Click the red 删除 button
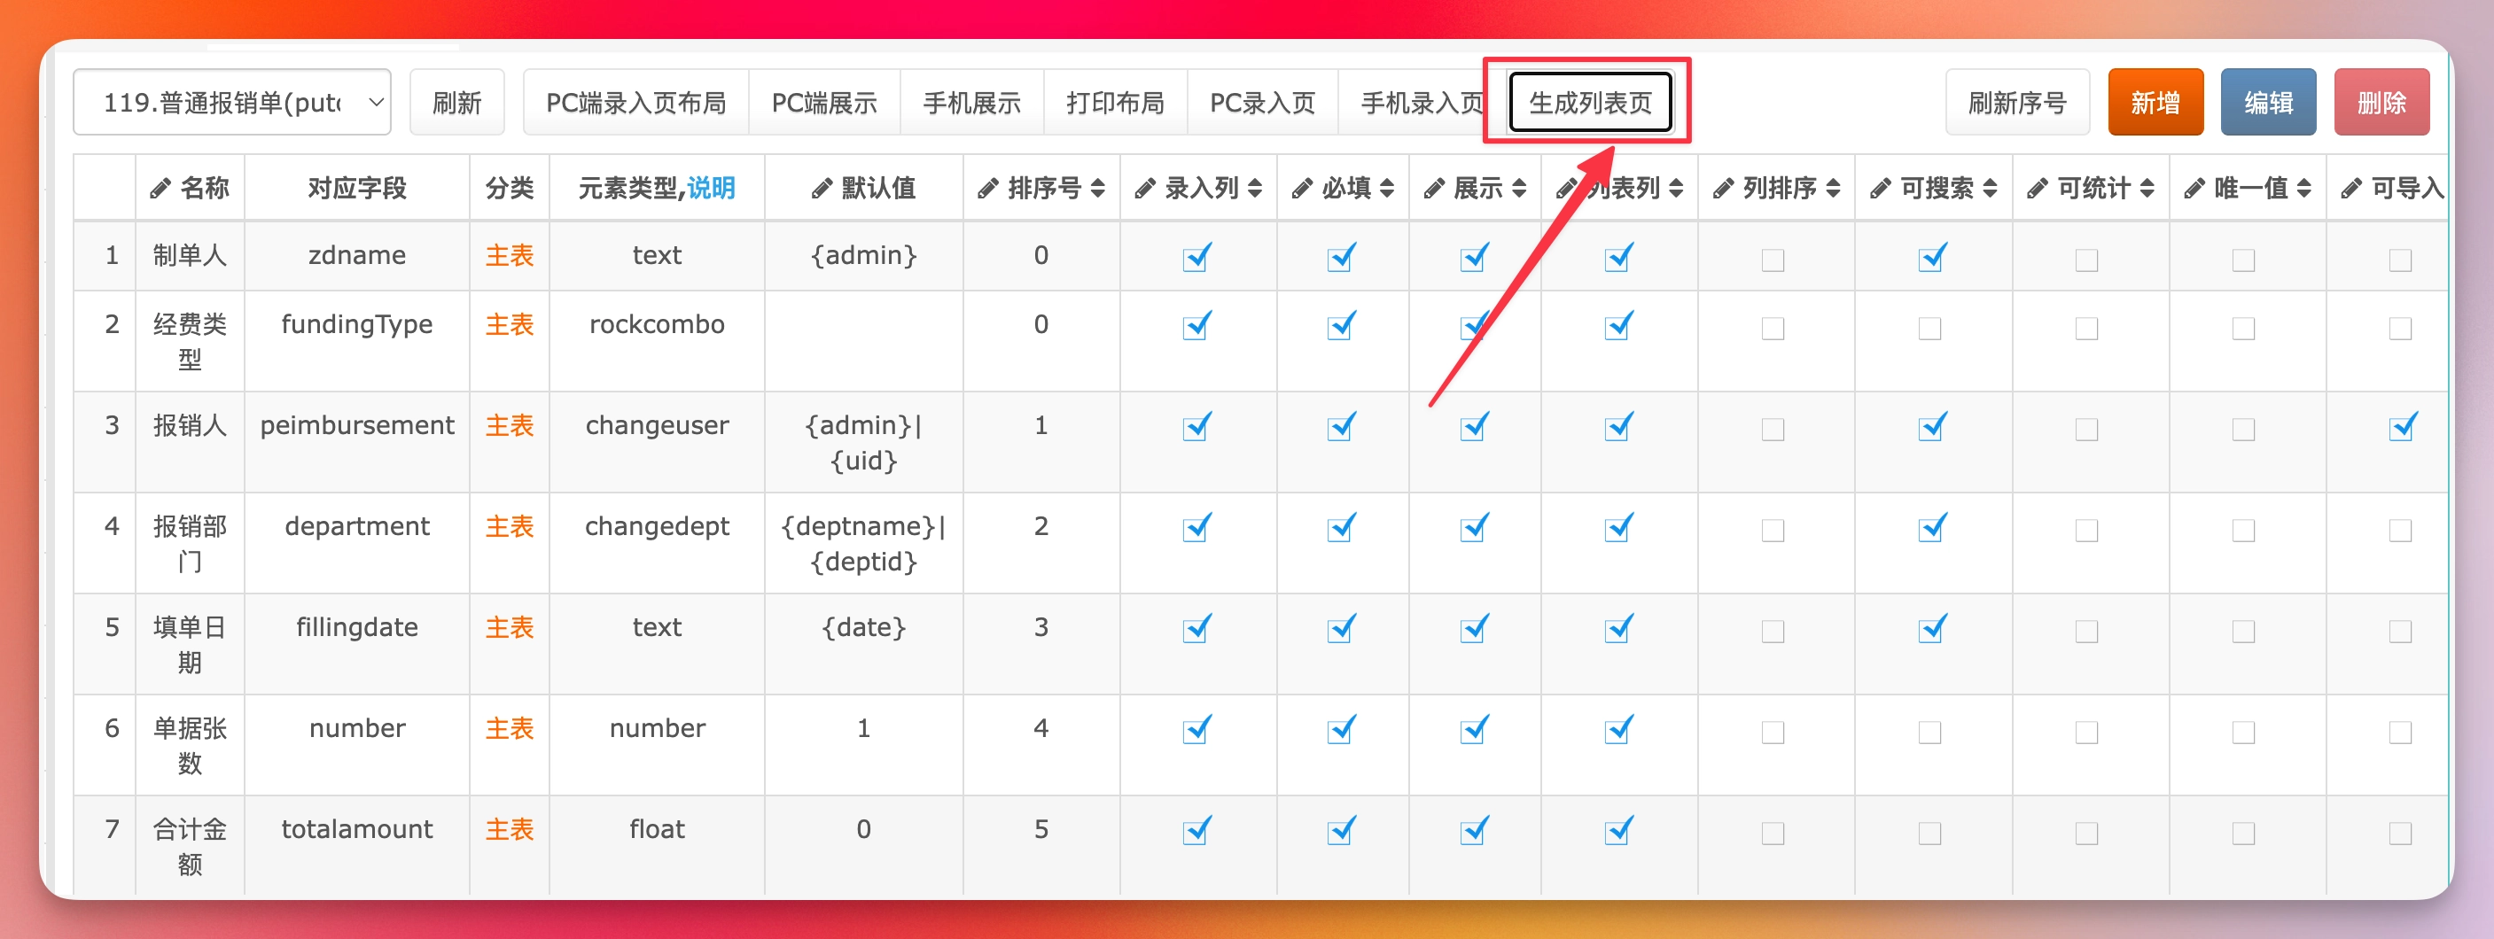 [2381, 103]
